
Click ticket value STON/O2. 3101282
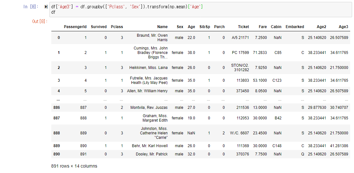[x=240, y=68]
